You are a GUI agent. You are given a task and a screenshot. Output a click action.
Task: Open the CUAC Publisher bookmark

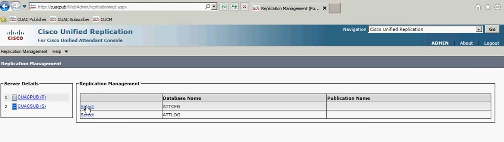tap(28, 20)
